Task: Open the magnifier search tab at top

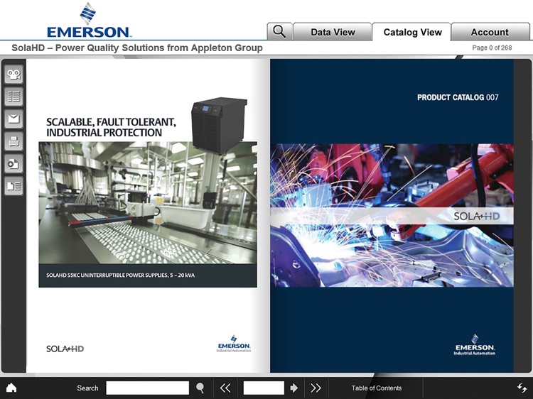Action: click(x=279, y=31)
